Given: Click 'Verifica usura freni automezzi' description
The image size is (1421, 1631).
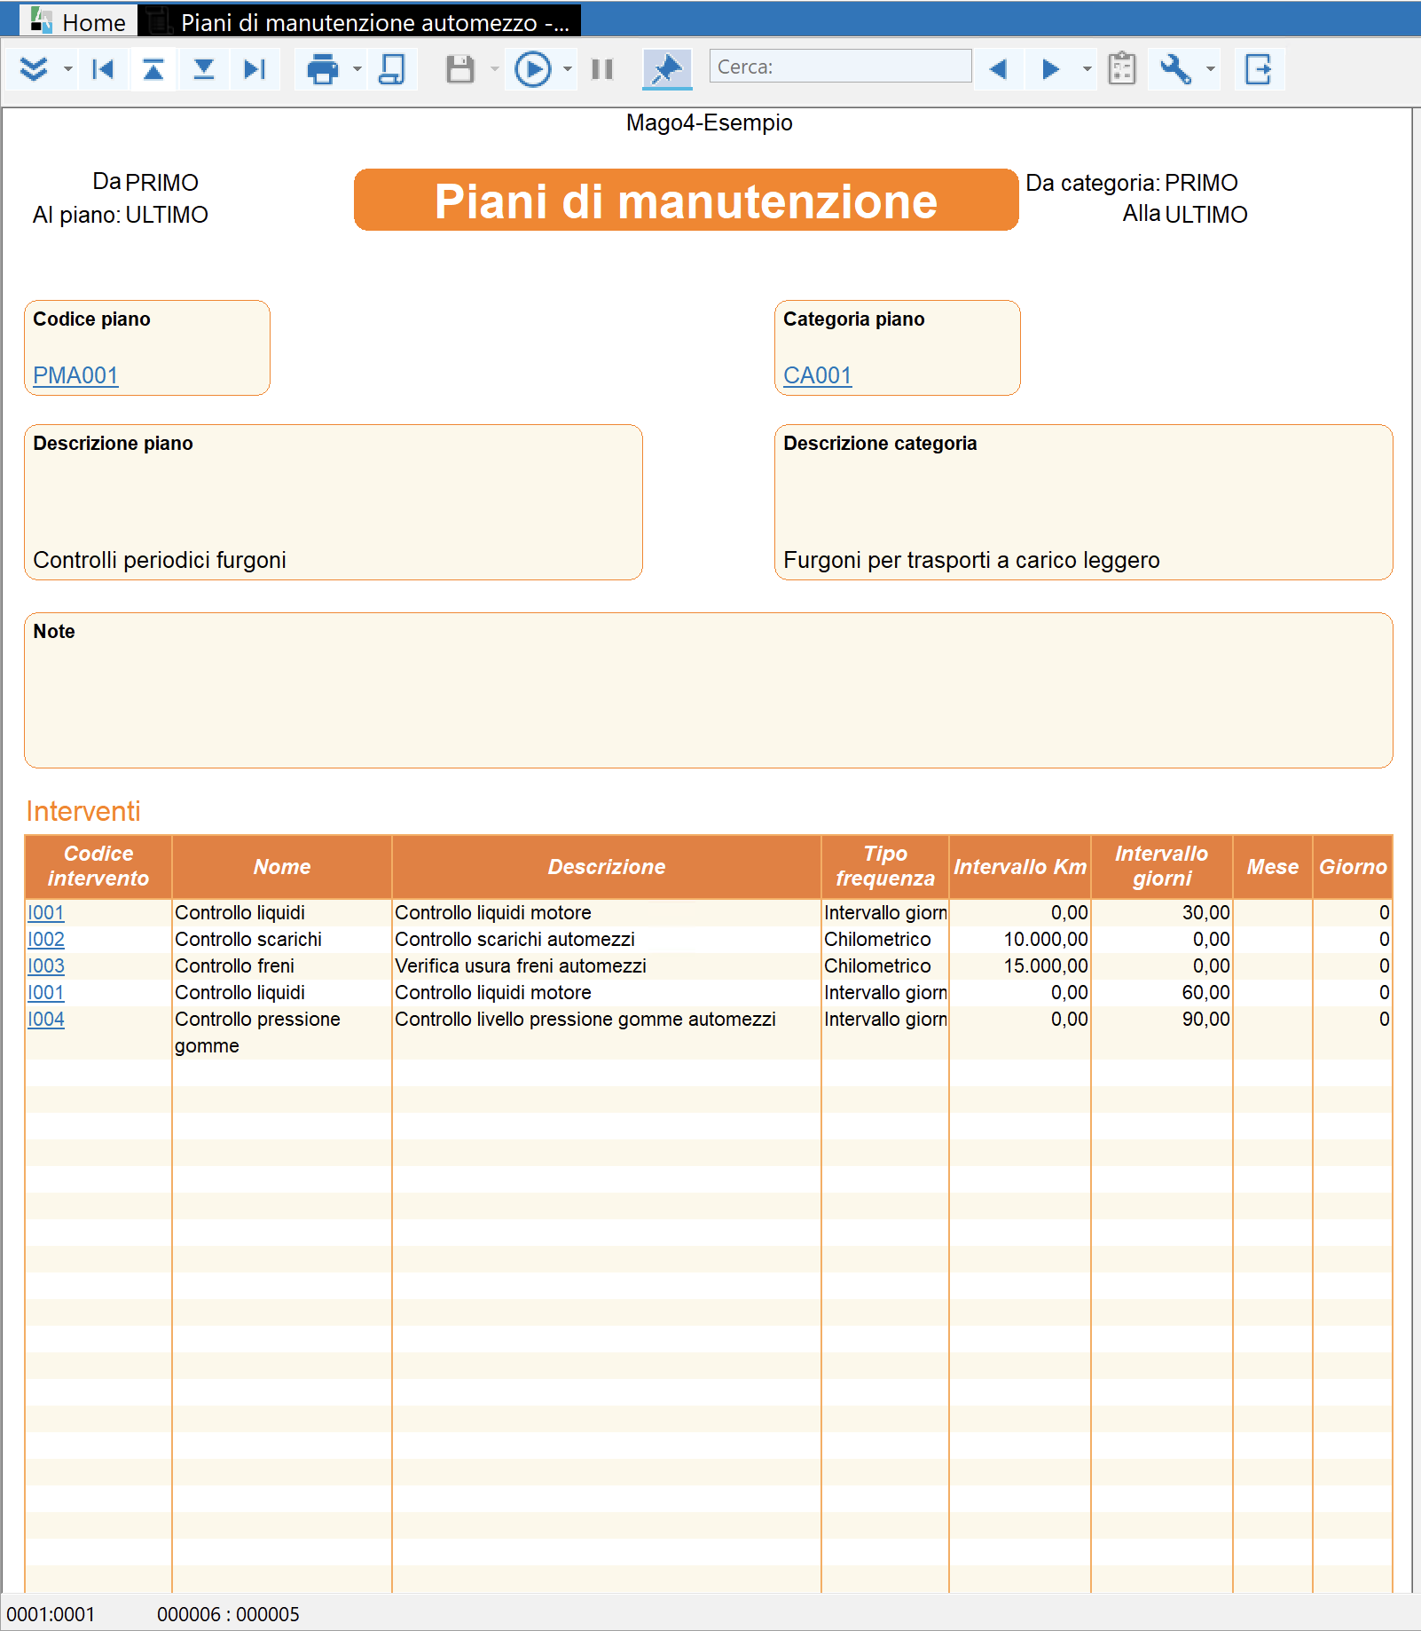Looking at the screenshot, I should (521, 965).
